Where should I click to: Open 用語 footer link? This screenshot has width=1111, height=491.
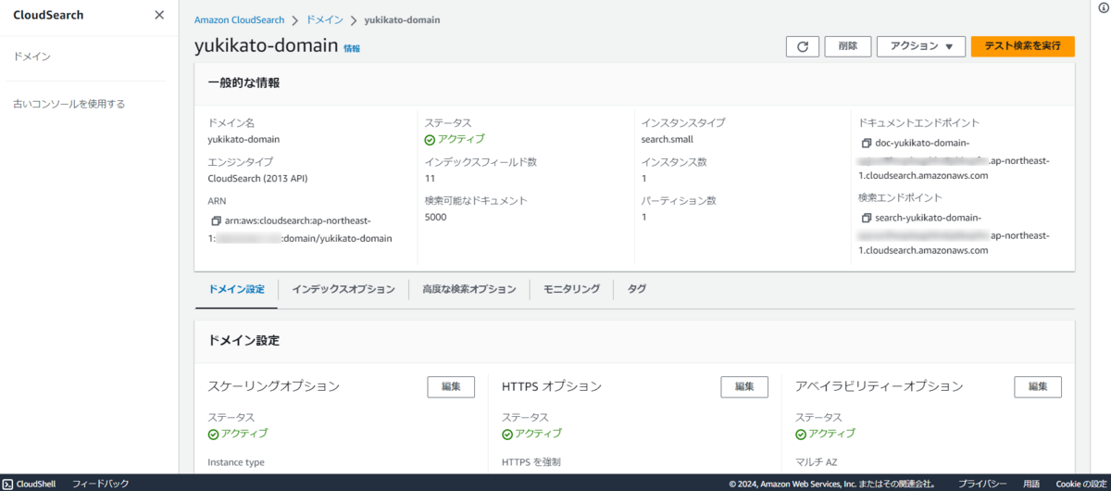[1031, 484]
